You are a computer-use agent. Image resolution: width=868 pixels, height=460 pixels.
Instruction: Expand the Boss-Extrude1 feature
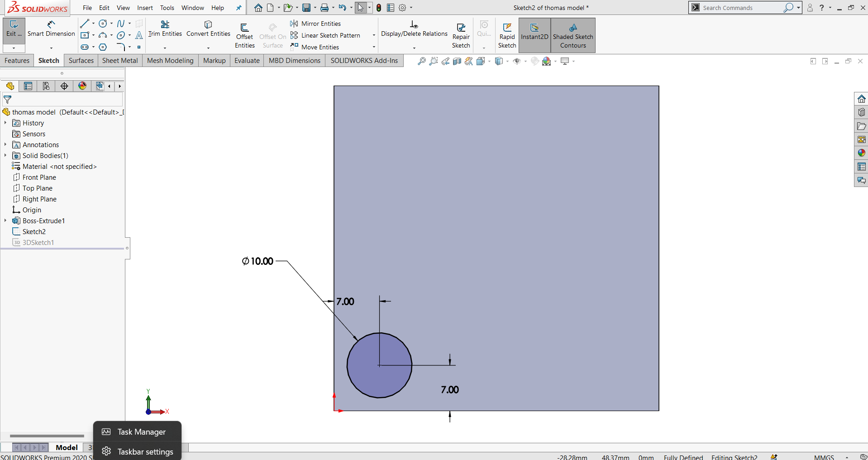point(5,220)
